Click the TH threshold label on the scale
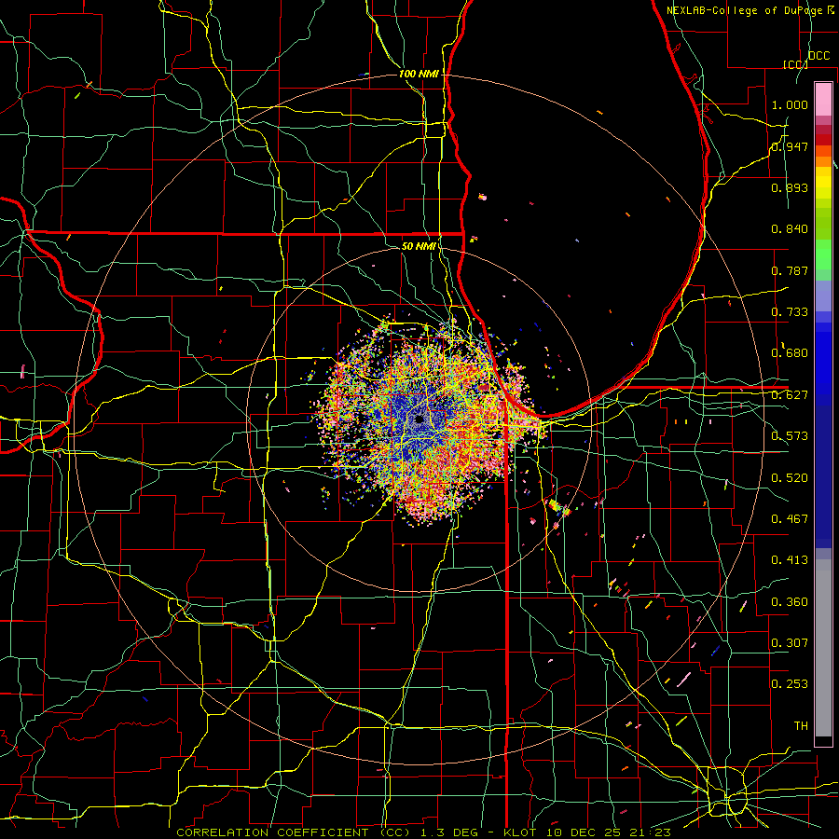 coord(801,726)
